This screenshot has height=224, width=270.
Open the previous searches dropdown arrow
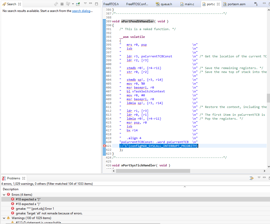pyautogui.click(x=73, y=4)
